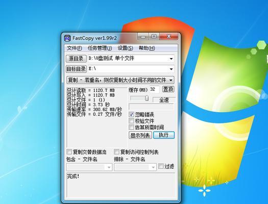This screenshot has width=268, height=204.
Task: Click the 完成! status text
Action: pos(73,176)
